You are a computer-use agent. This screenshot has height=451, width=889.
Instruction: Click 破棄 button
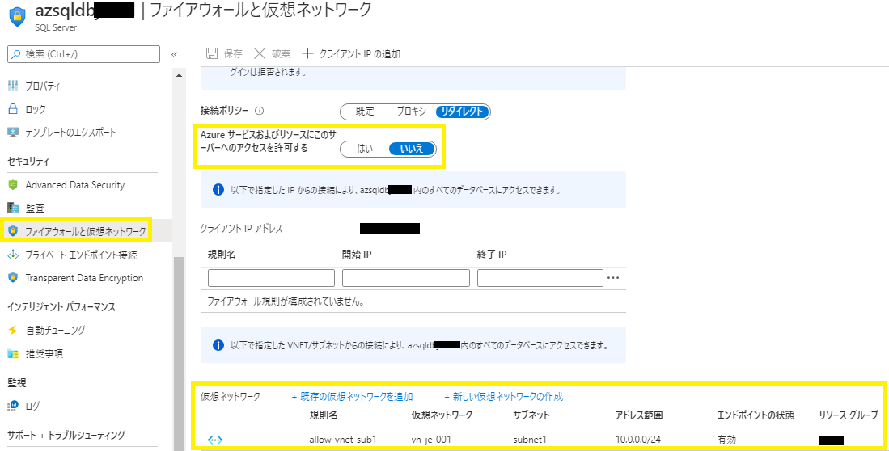272,54
